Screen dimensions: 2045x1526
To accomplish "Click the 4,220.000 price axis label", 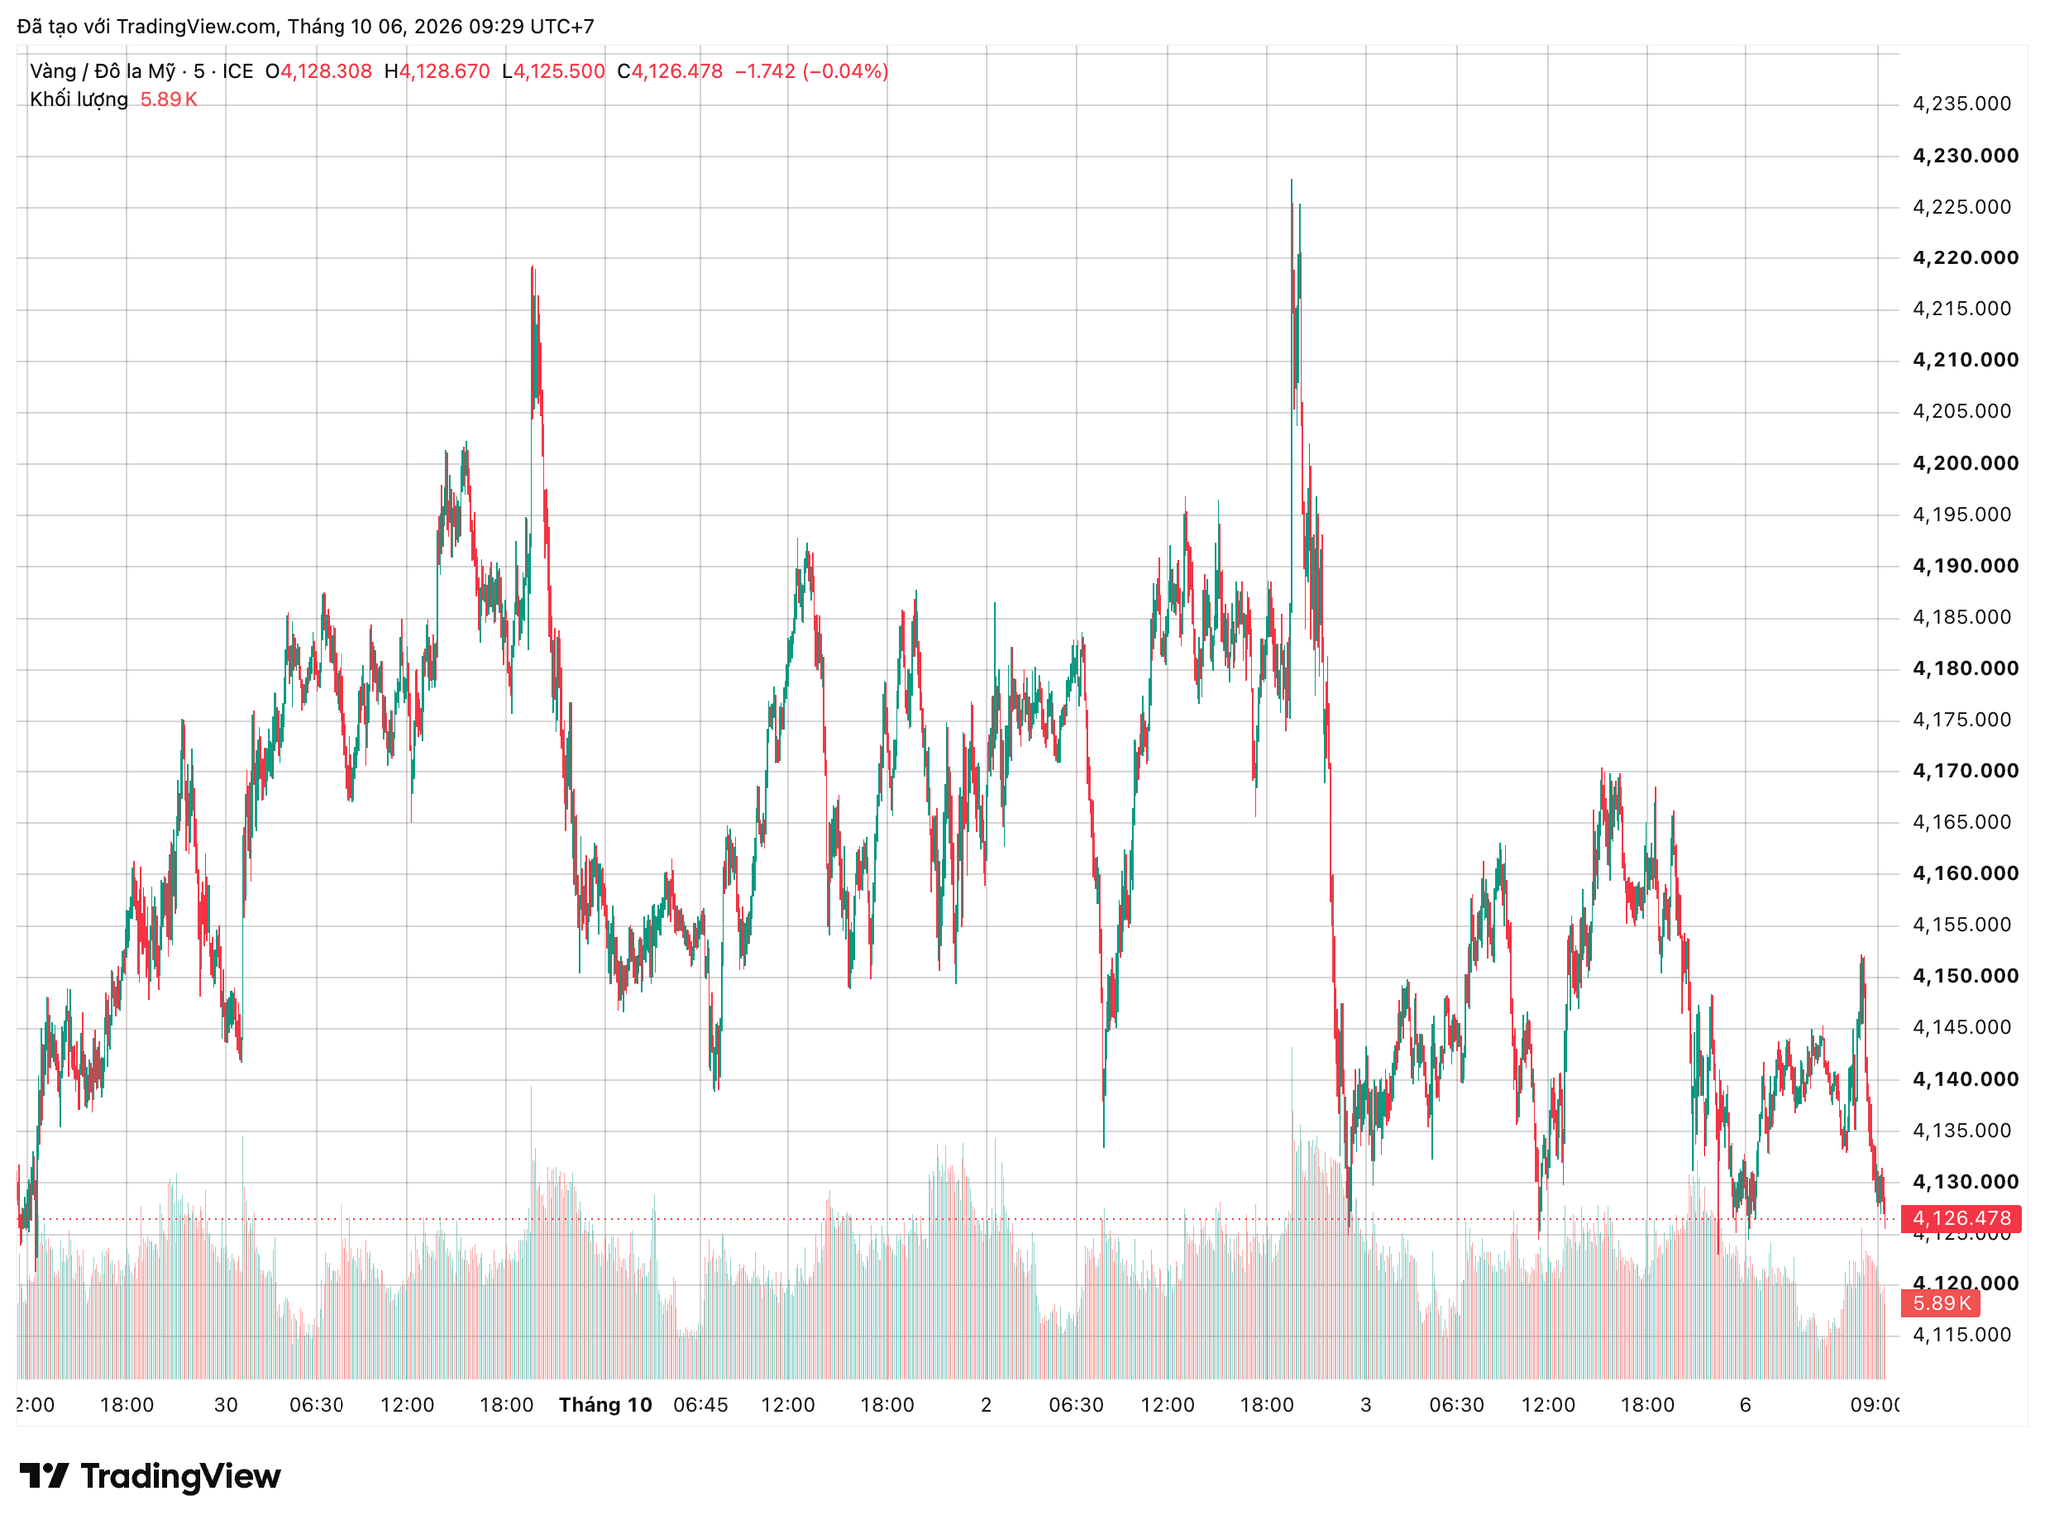I will (x=1965, y=257).
